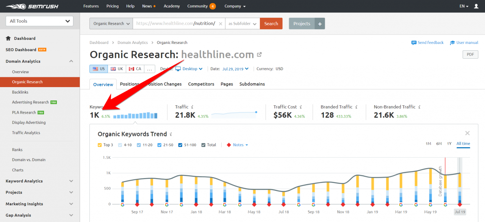Open Academy in top navigation
485x222 pixels.
tap(172, 6)
